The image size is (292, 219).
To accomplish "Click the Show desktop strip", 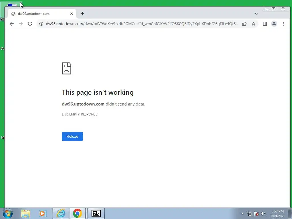I will 290,213.
